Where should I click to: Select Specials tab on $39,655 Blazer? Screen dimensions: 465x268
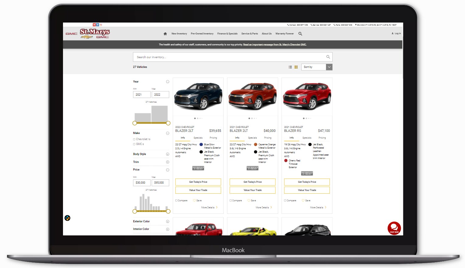point(198,138)
